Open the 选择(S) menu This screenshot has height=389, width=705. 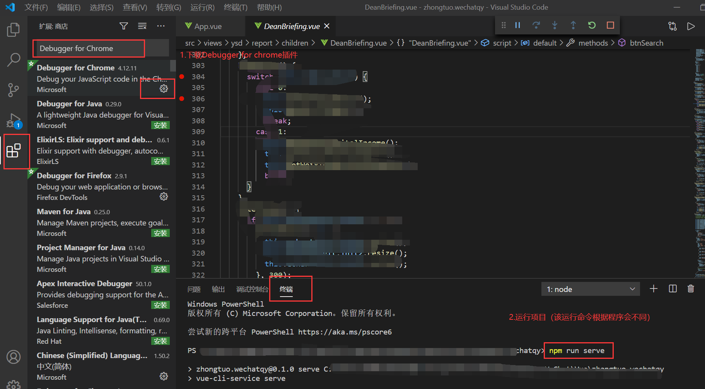102,7
